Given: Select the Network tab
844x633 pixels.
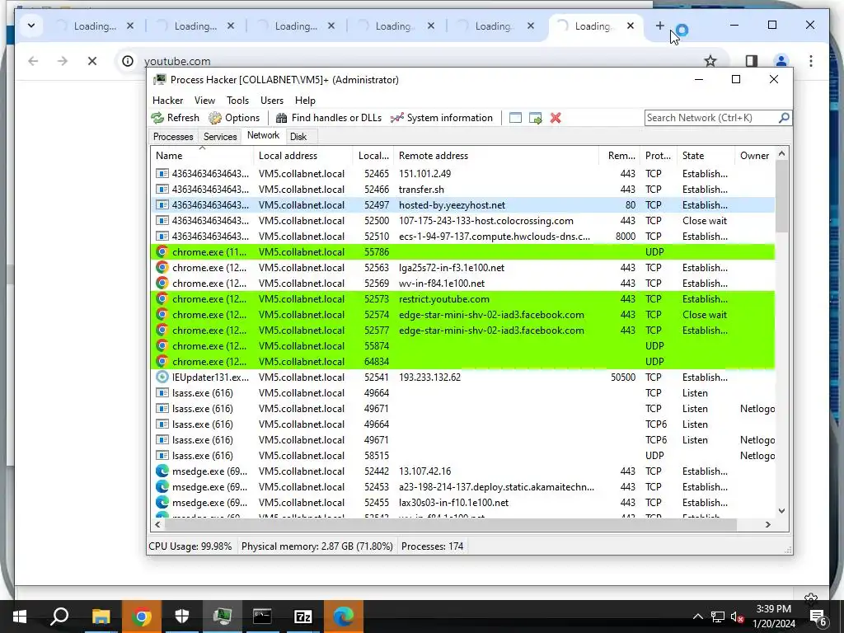Looking at the screenshot, I should point(263,136).
